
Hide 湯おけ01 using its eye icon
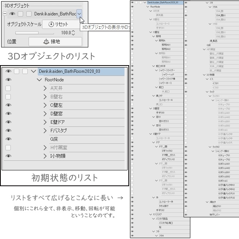coord(186,206)
